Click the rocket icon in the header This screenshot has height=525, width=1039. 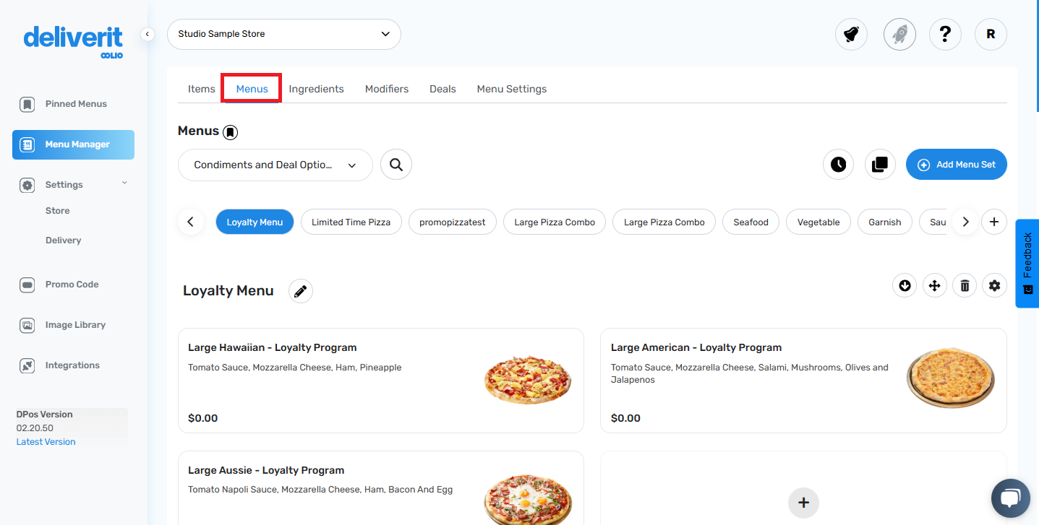pyautogui.click(x=899, y=34)
